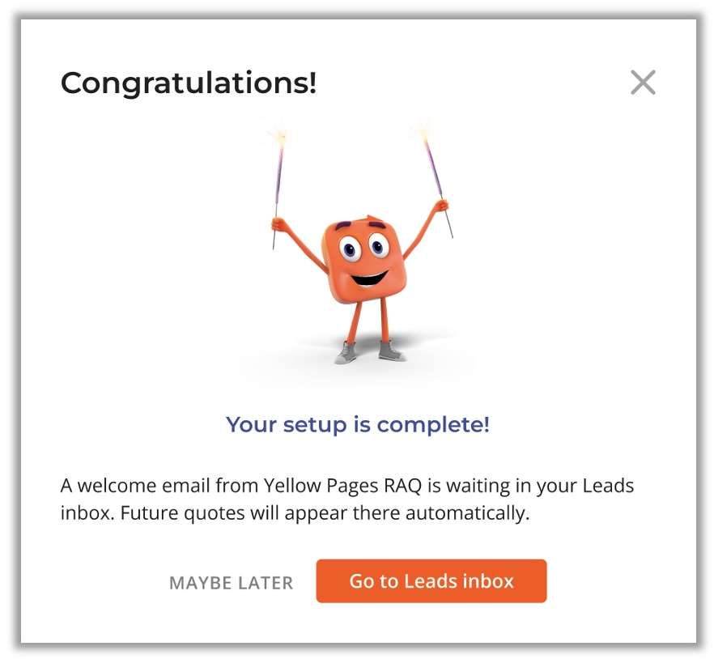The width and height of the screenshot is (714, 659).
Task: Click the mascot's purple eyebrows
Action: (355, 225)
